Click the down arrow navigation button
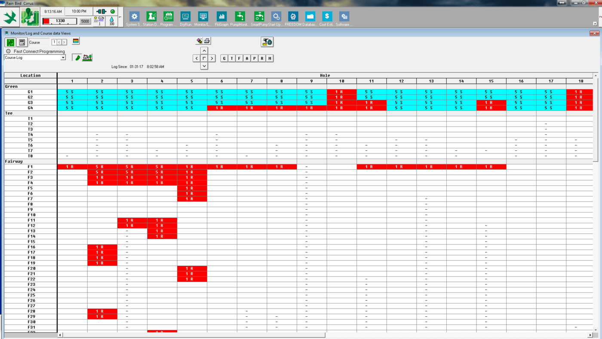602x339 pixels. coord(204,66)
